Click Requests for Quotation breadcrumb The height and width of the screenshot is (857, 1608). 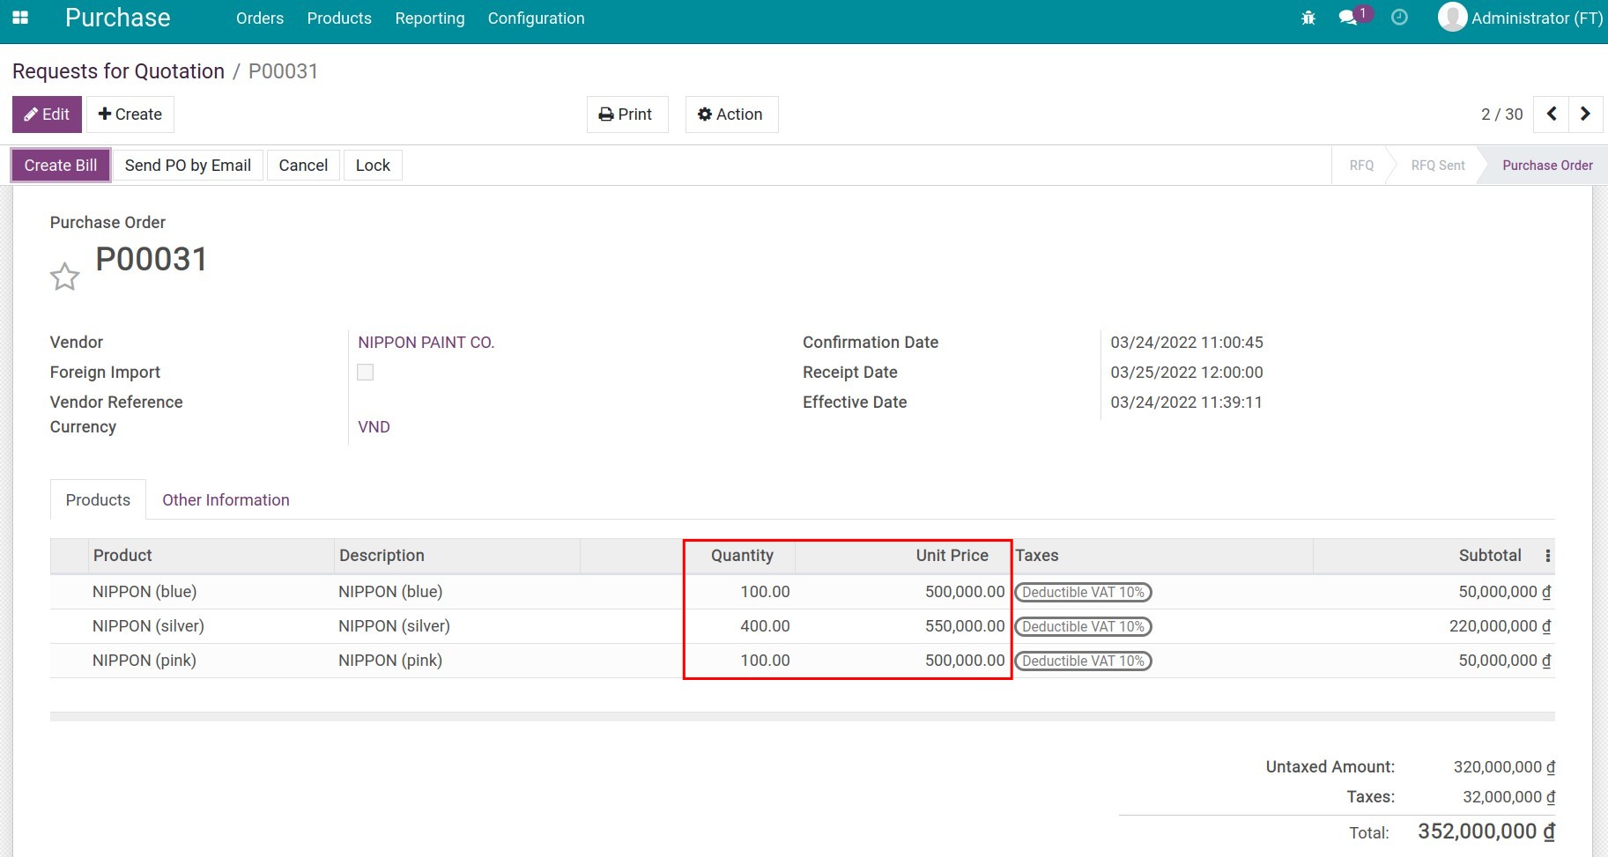[117, 70]
